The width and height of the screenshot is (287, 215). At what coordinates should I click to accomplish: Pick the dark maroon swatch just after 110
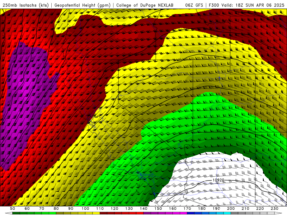[x=103, y=213]
